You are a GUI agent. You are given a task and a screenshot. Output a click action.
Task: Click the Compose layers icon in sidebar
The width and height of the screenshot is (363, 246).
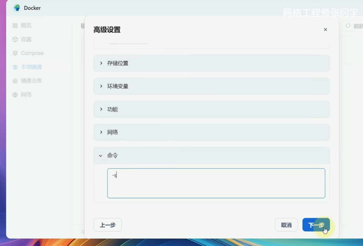pyautogui.click(x=15, y=53)
